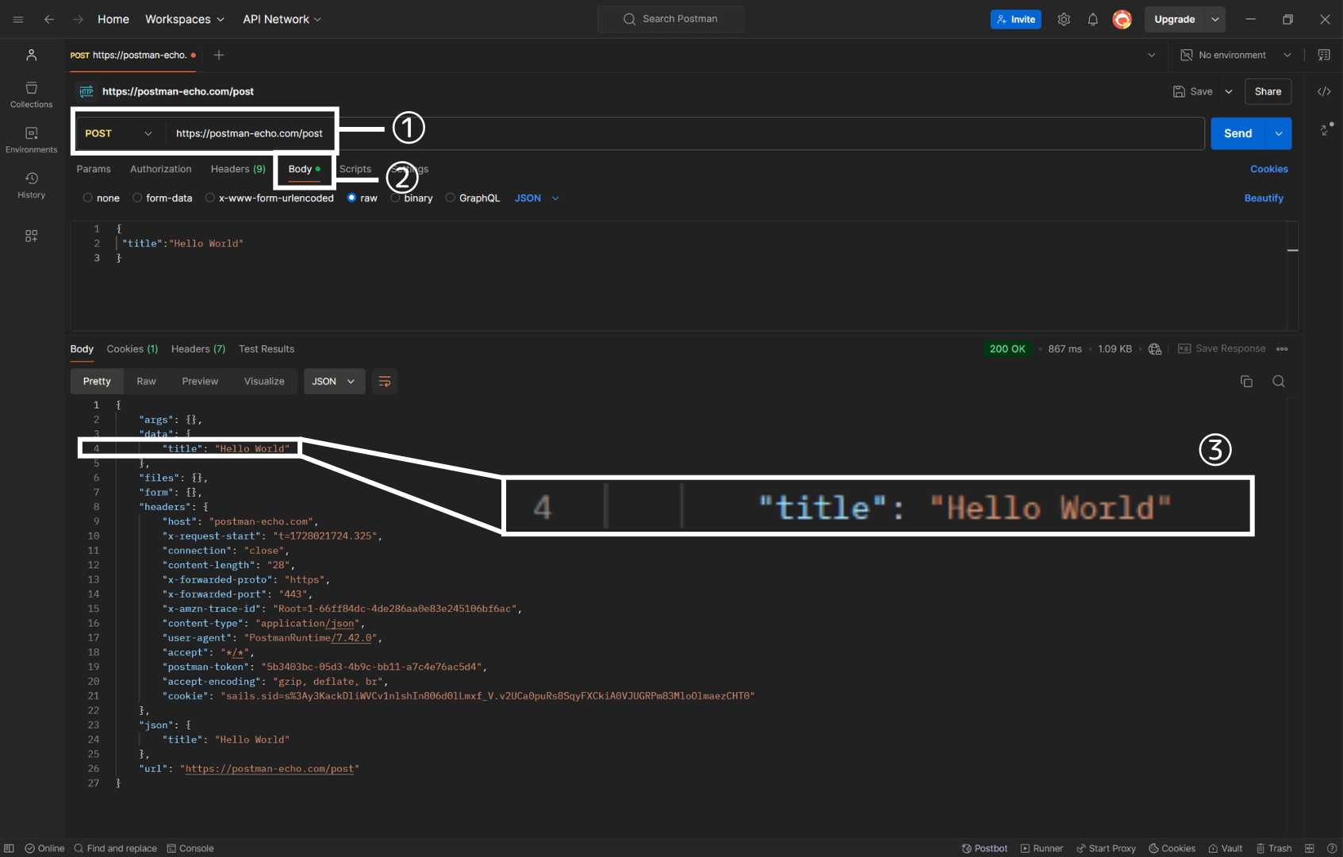The height and width of the screenshot is (857, 1343).
Task: Send the POST request
Action: (1237, 133)
